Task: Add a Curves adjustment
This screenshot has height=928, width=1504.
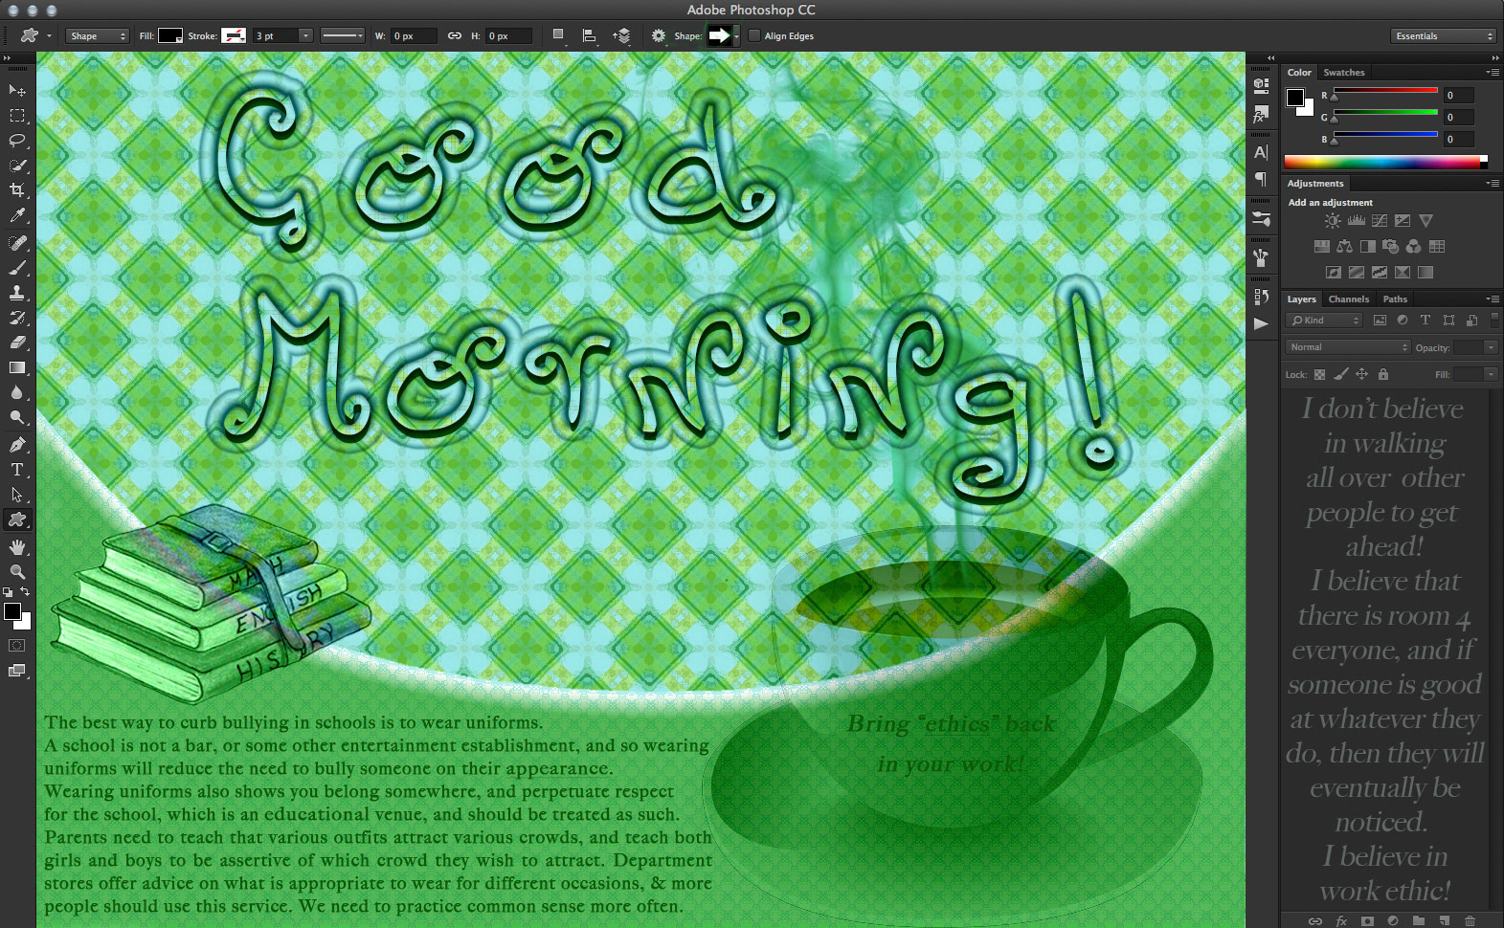Action: pyautogui.click(x=1380, y=221)
